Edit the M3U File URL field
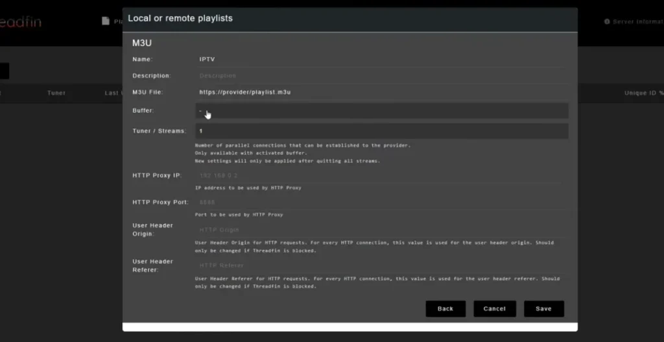The width and height of the screenshot is (664, 342). pos(380,92)
